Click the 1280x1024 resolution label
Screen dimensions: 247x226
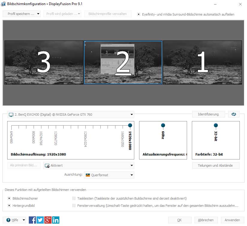(x=85, y=139)
